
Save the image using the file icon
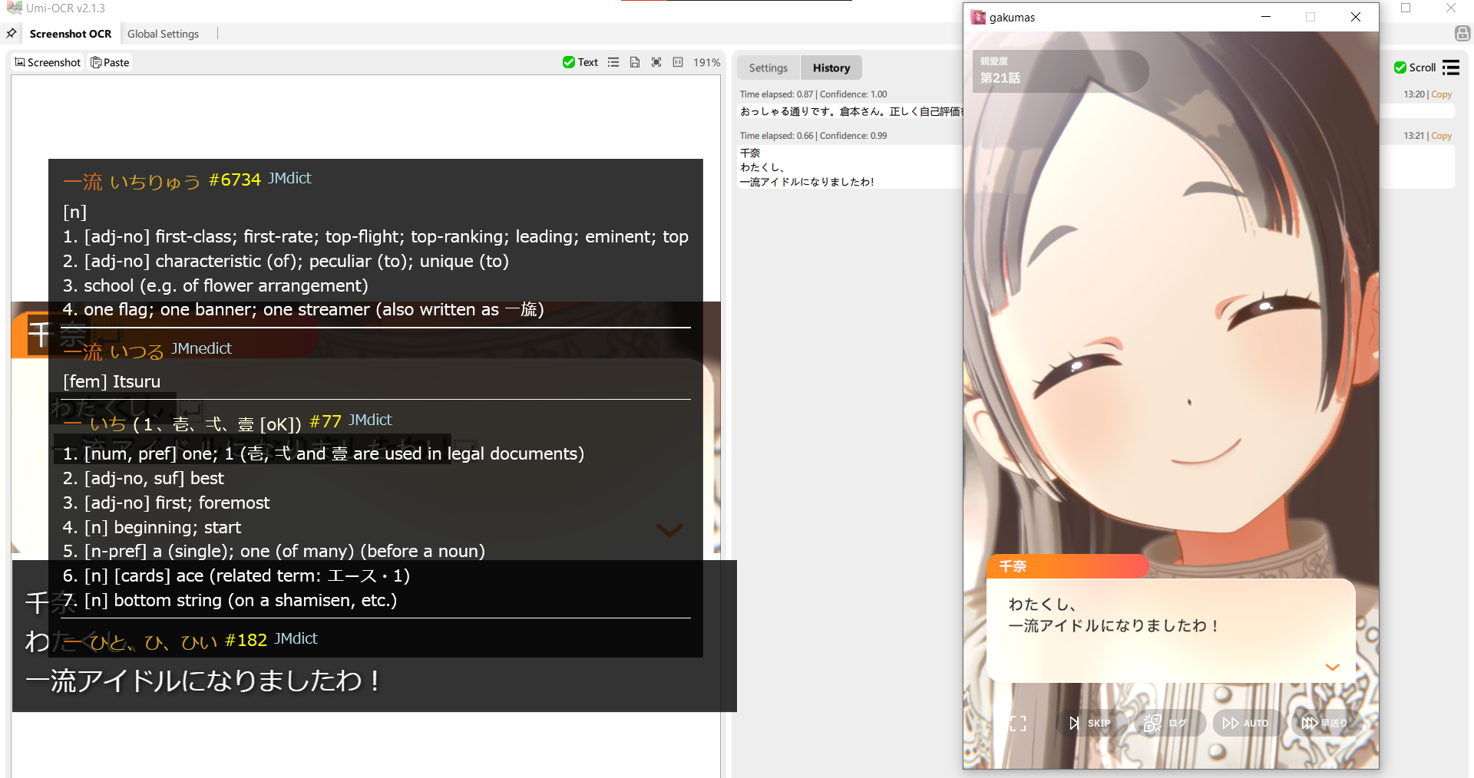click(635, 62)
